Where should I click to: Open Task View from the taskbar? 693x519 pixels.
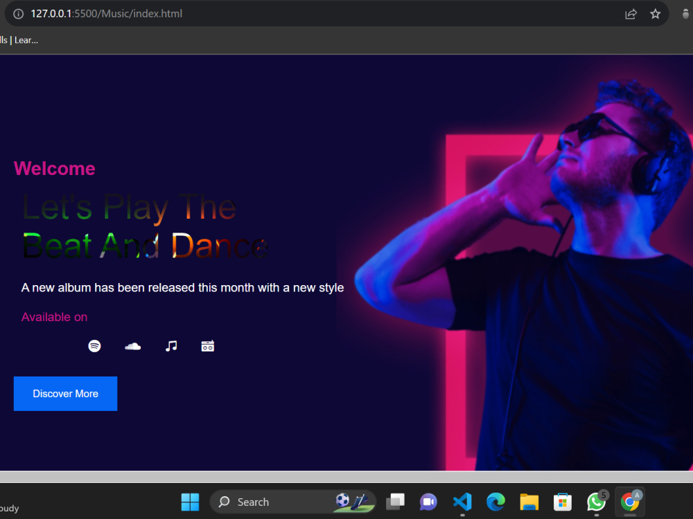pos(395,502)
